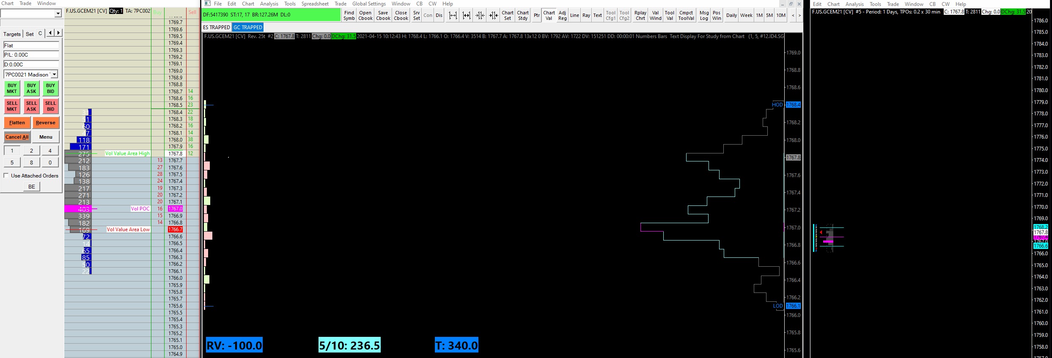Click the bracketed double-arrow spacing icon
Screen dimensions: 1052x358
466,16
